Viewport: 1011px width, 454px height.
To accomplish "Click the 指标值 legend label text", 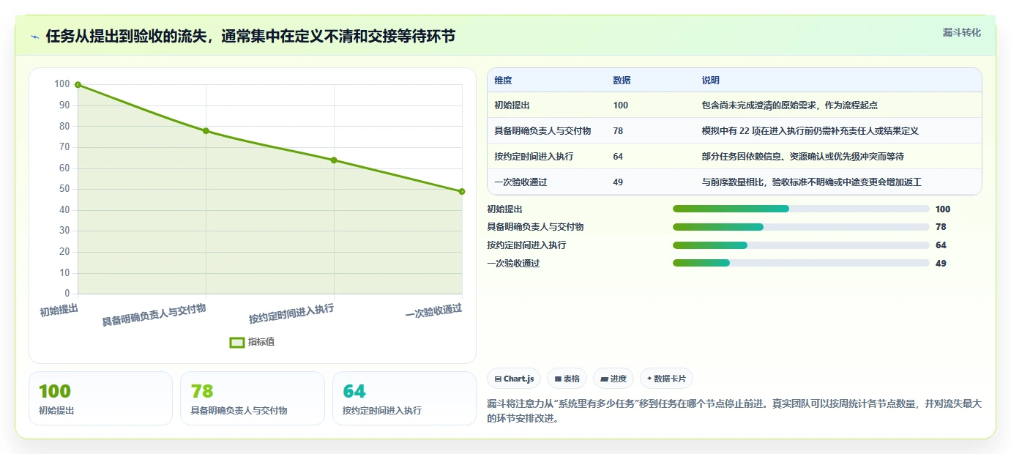I will tap(261, 342).
